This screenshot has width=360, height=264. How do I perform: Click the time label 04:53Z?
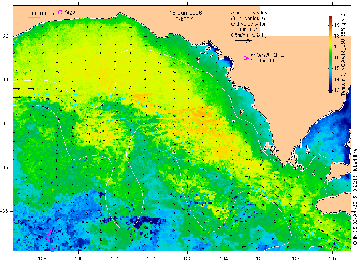(184, 19)
